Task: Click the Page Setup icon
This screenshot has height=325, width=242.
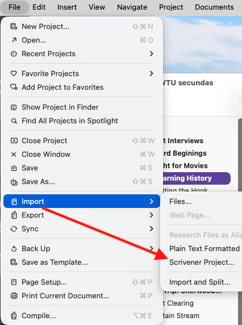Action: click(14, 282)
